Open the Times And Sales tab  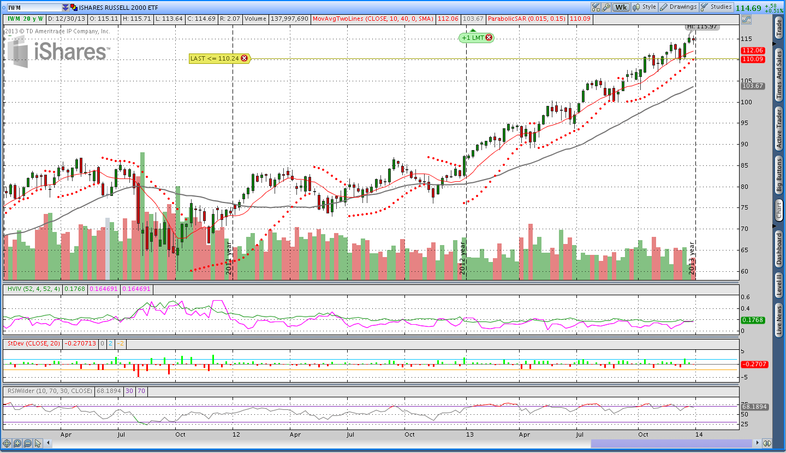(779, 74)
